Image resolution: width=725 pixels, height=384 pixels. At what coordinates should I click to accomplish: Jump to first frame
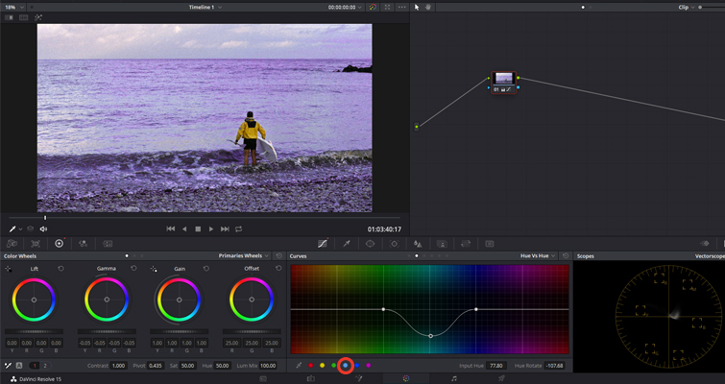[x=171, y=229]
